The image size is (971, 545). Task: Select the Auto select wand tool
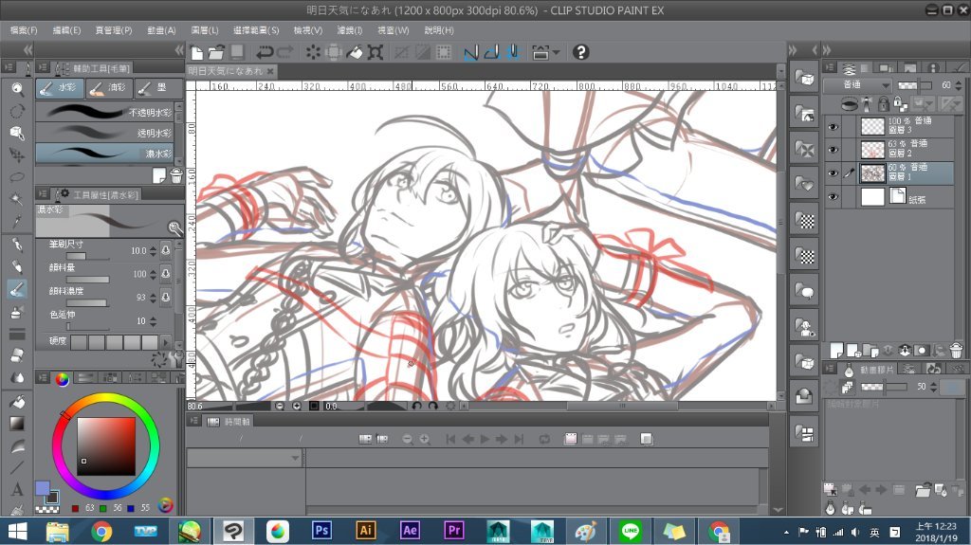pos(17,199)
